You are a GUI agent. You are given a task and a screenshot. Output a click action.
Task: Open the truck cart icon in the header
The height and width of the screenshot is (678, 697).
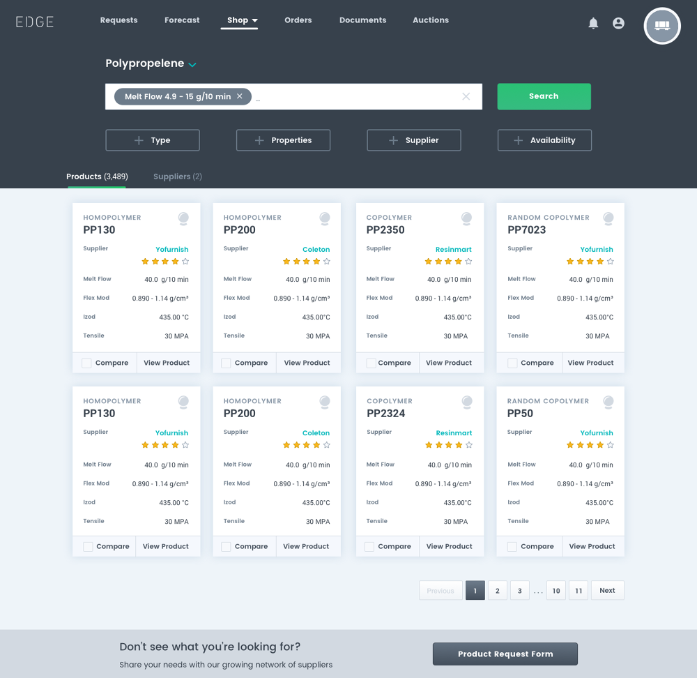[661, 26]
